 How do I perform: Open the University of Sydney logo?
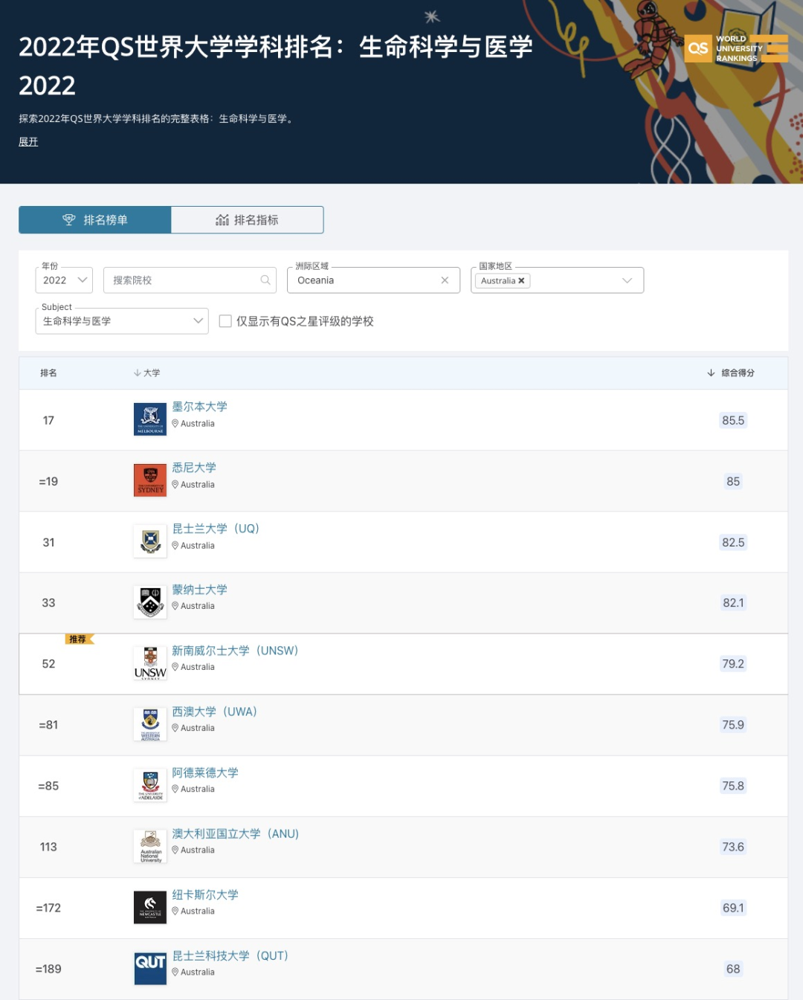[x=150, y=480]
